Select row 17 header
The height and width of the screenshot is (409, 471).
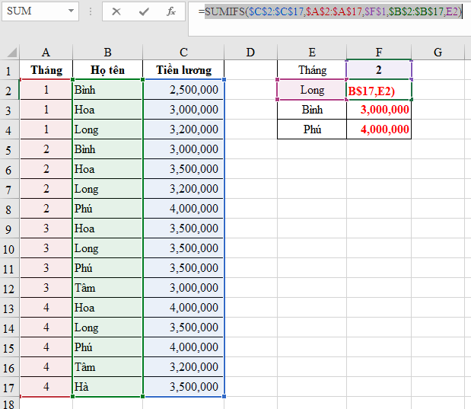(x=9, y=387)
